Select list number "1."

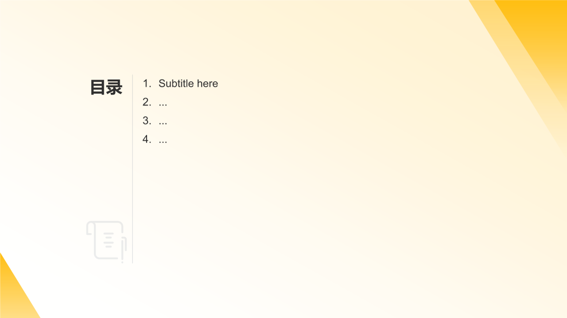click(x=147, y=83)
